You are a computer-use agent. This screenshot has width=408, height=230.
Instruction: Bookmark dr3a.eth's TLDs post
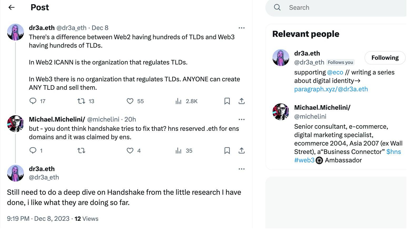pos(227,101)
